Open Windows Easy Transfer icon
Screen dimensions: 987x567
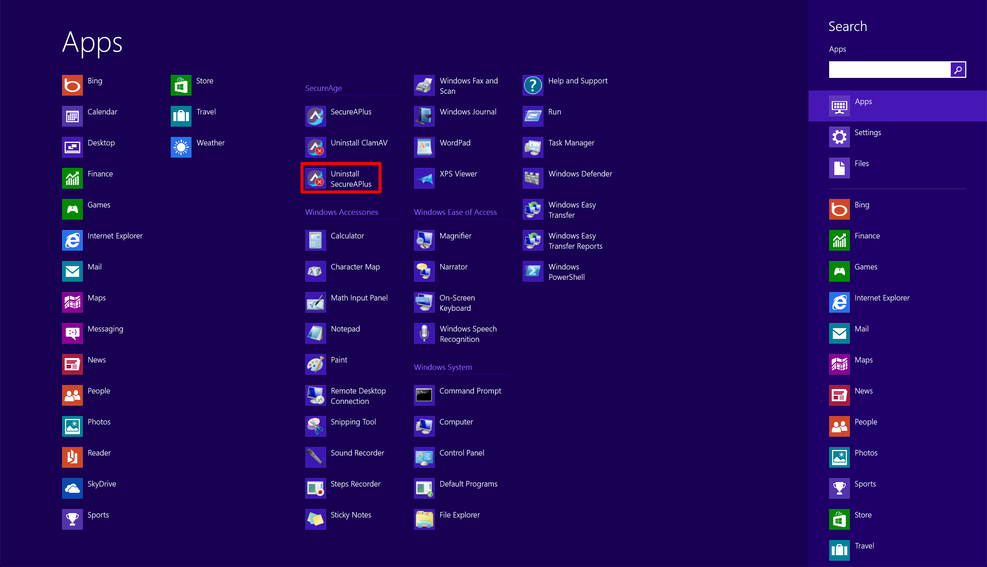point(533,209)
